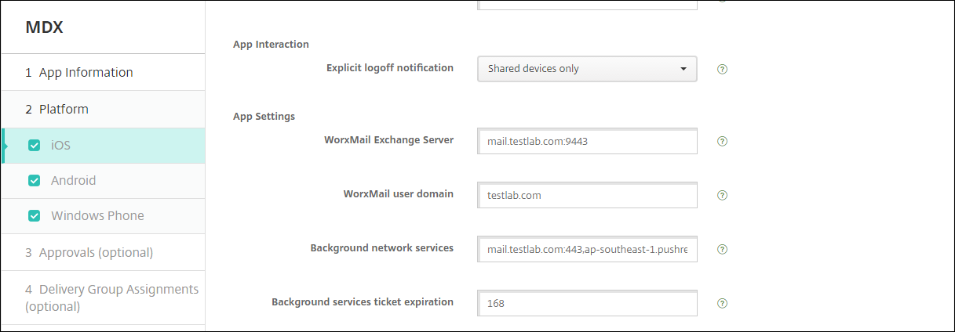Select the iOS platform label
The width and height of the screenshot is (955, 332).
(62, 145)
